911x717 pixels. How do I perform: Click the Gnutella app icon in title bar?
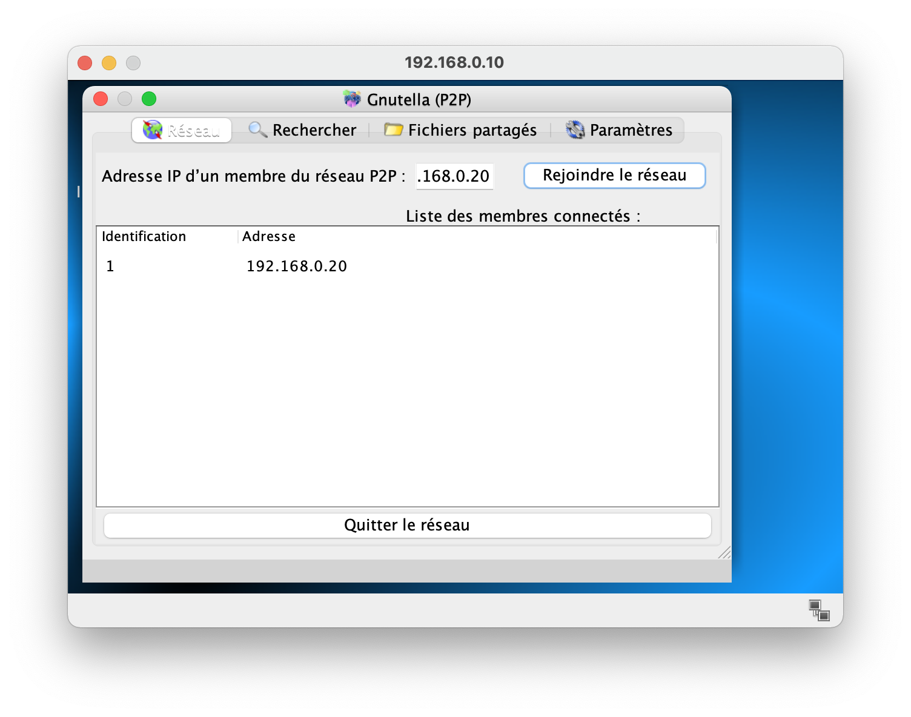pos(352,99)
